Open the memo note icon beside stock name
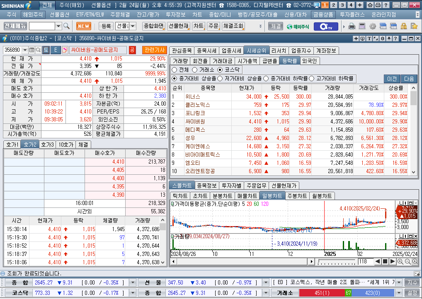This screenshot has height=299, width=422. coord(65,50)
